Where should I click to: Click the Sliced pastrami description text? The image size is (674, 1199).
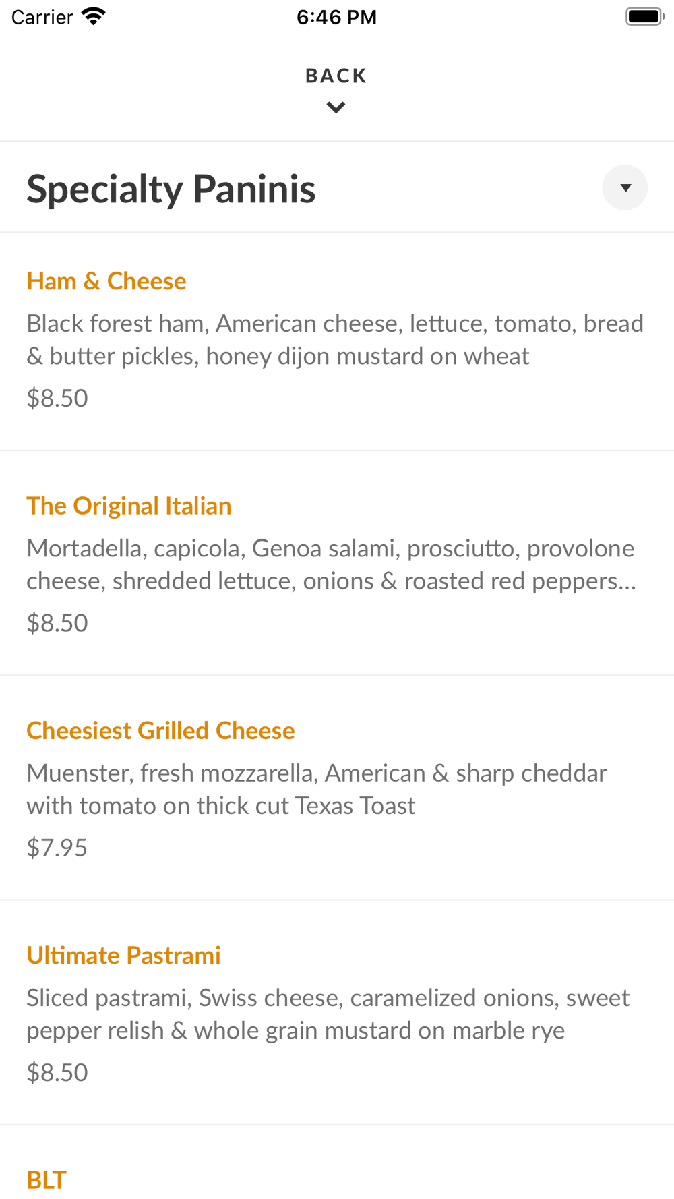(328, 1014)
